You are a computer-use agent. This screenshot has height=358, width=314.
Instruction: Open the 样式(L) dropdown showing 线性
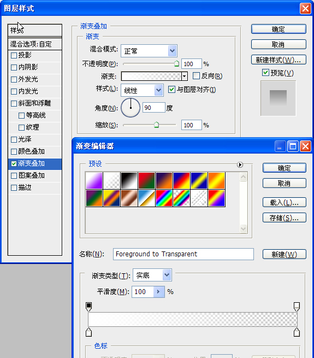coord(142,90)
